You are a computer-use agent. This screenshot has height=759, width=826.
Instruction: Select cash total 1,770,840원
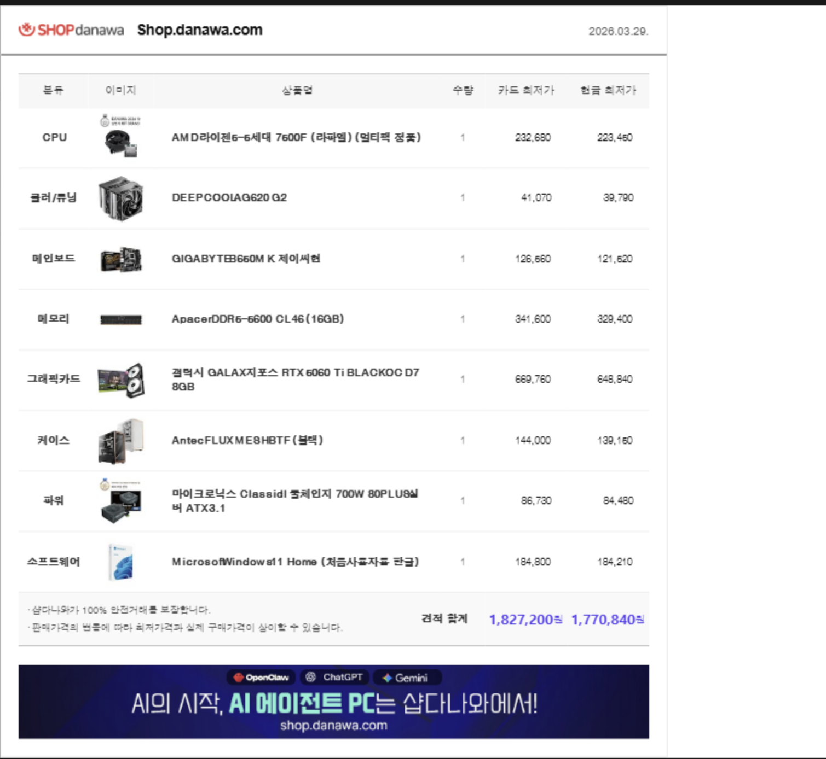coord(608,620)
